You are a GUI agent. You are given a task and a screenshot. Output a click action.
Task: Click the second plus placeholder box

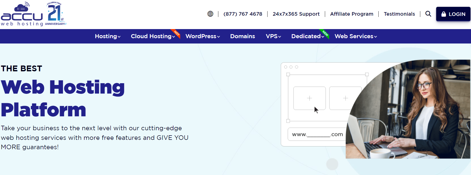(x=345, y=98)
